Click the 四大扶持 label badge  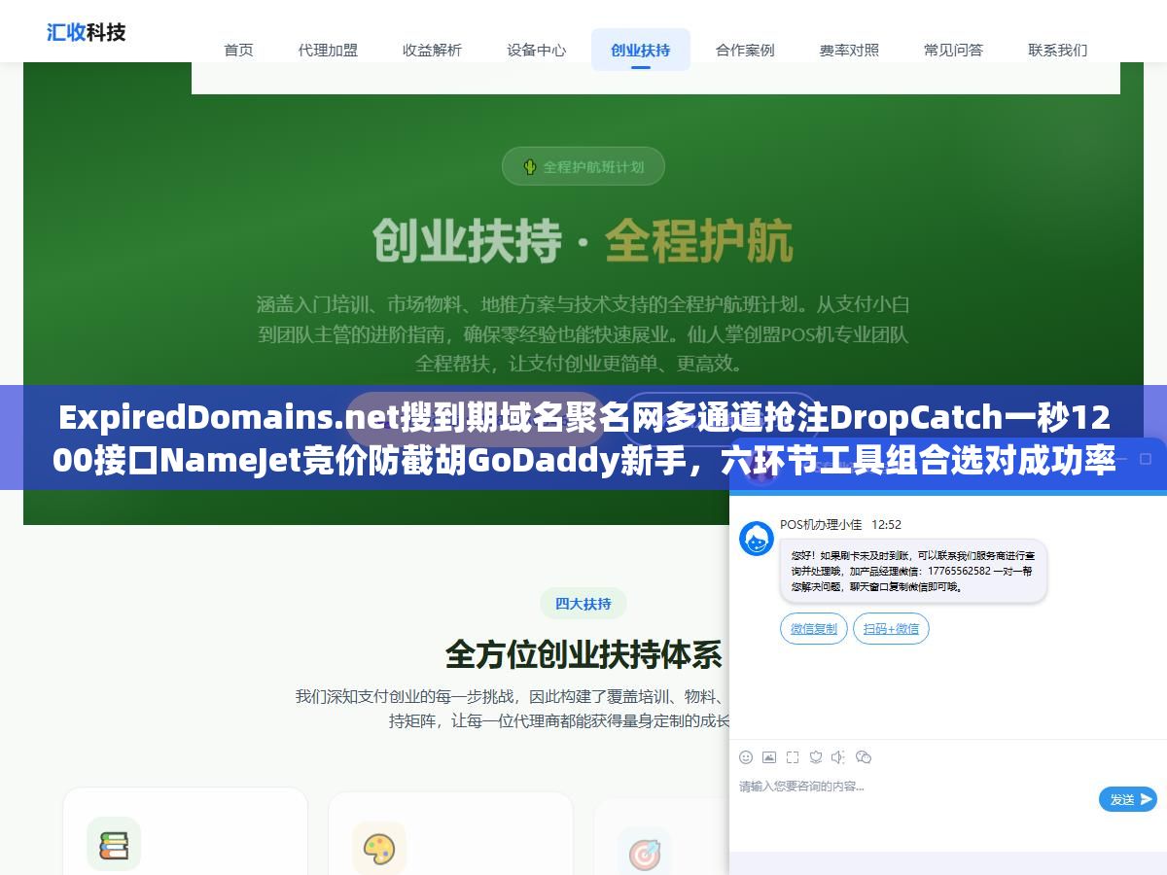(x=583, y=604)
